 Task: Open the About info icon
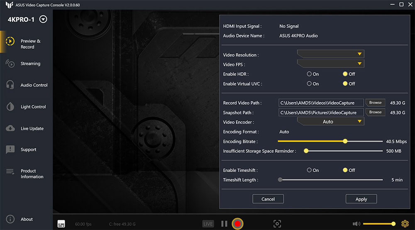pos(11,219)
